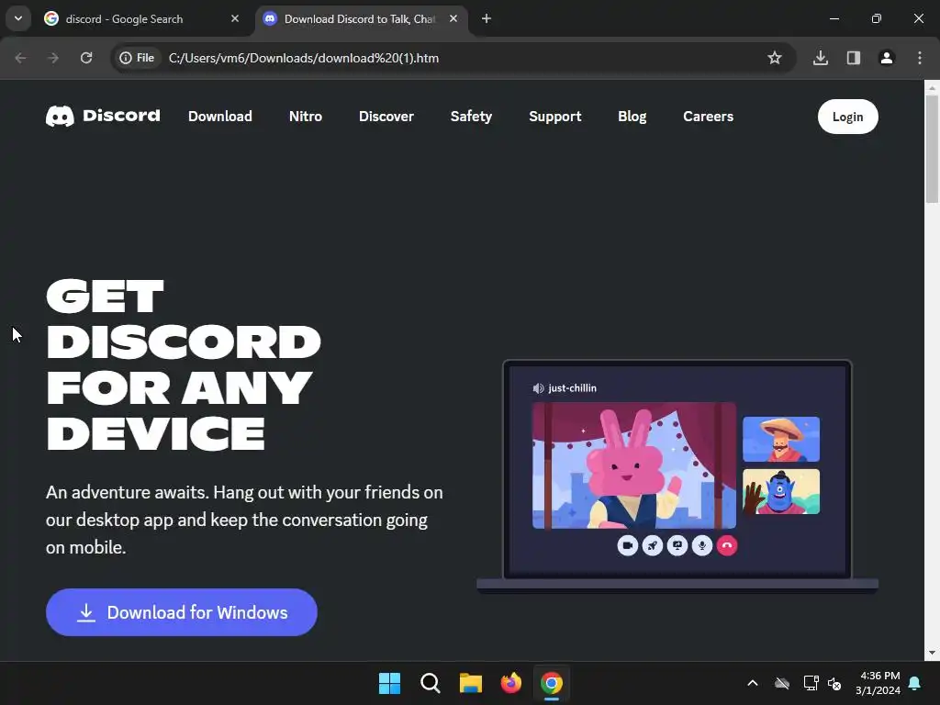Go back in browser history
The image size is (940, 705).
(20, 58)
